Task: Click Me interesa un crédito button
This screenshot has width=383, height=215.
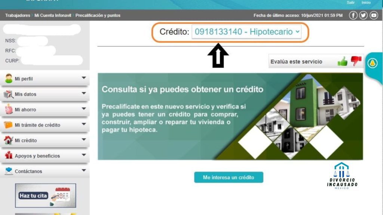Action: coord(229,177)
